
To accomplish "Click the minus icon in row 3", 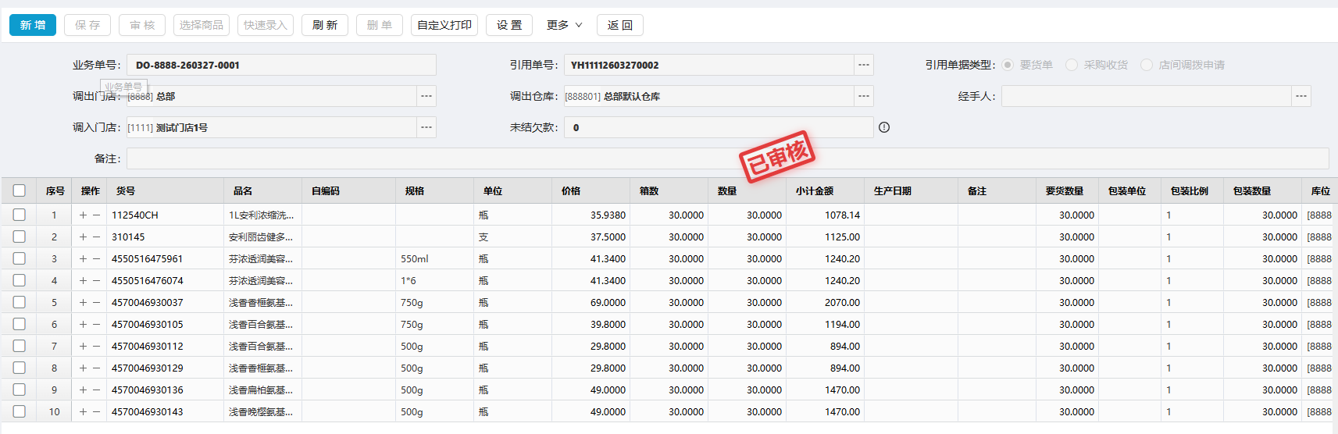I will coord(97,258).
